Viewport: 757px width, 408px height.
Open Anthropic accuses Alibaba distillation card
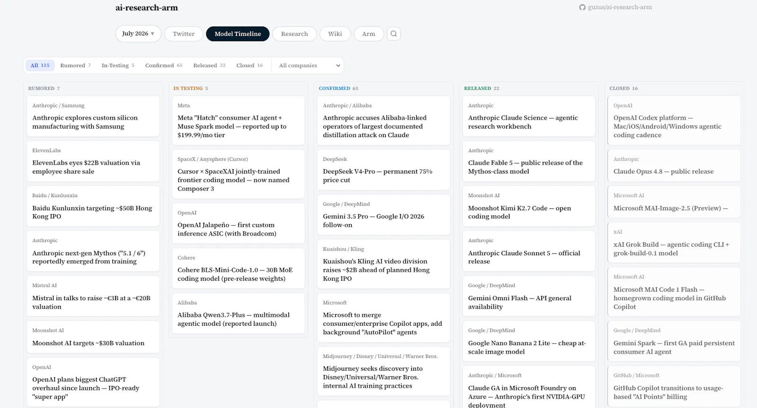click(384, 121)
